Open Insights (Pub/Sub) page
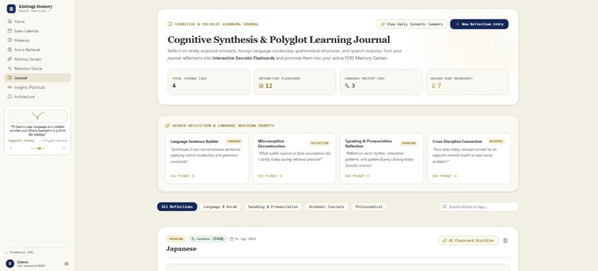The height and width of the screenshot is (271, 598). [x=37, y=87]
